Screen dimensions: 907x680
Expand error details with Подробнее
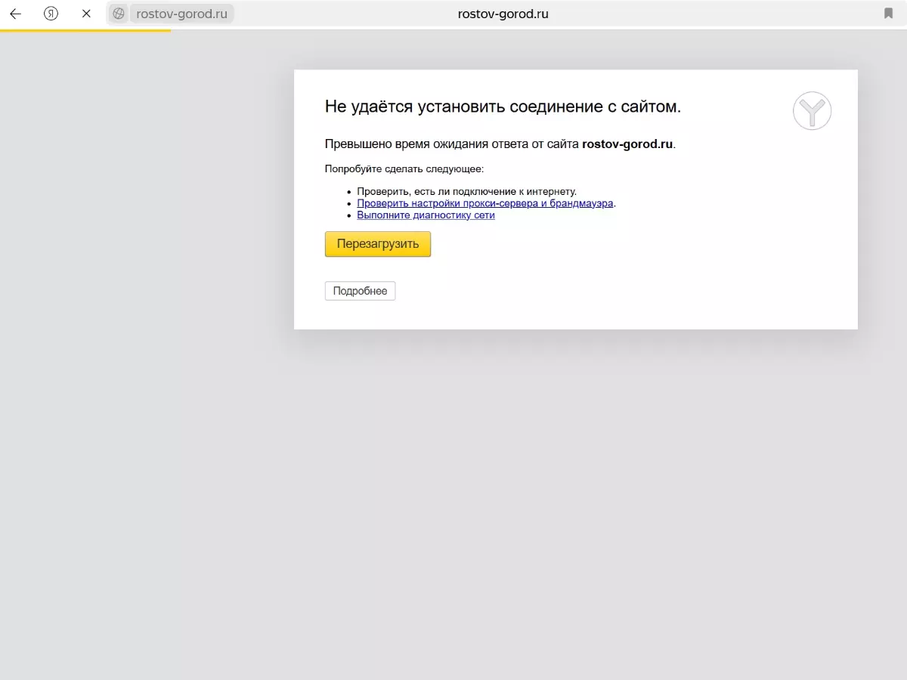coord(360,291)
